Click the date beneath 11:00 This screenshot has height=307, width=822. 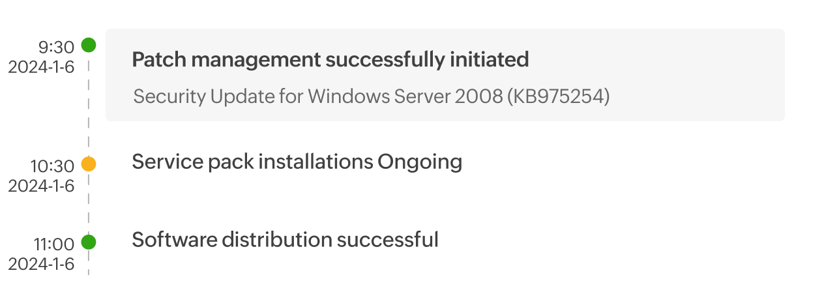tap(41, 264)
